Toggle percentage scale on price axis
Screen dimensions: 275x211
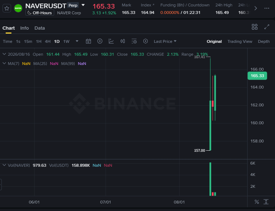coord(257,202)
